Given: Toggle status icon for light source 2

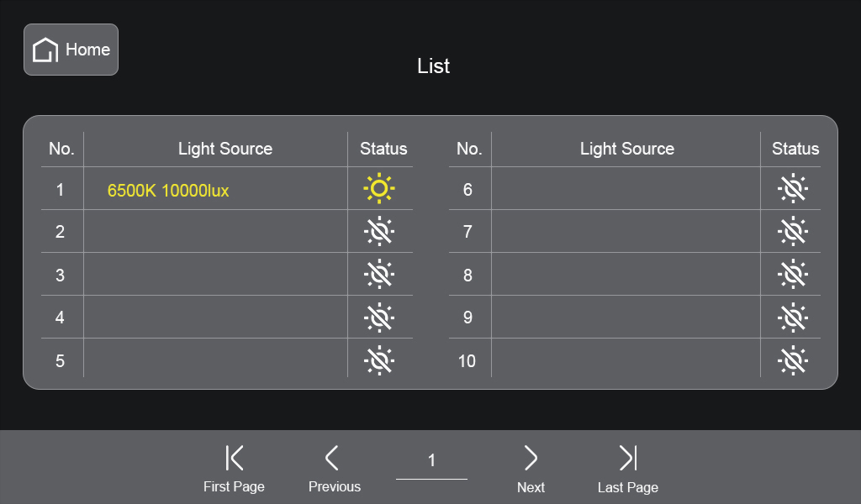Looking at the screenshot, I should pos(379,232).
